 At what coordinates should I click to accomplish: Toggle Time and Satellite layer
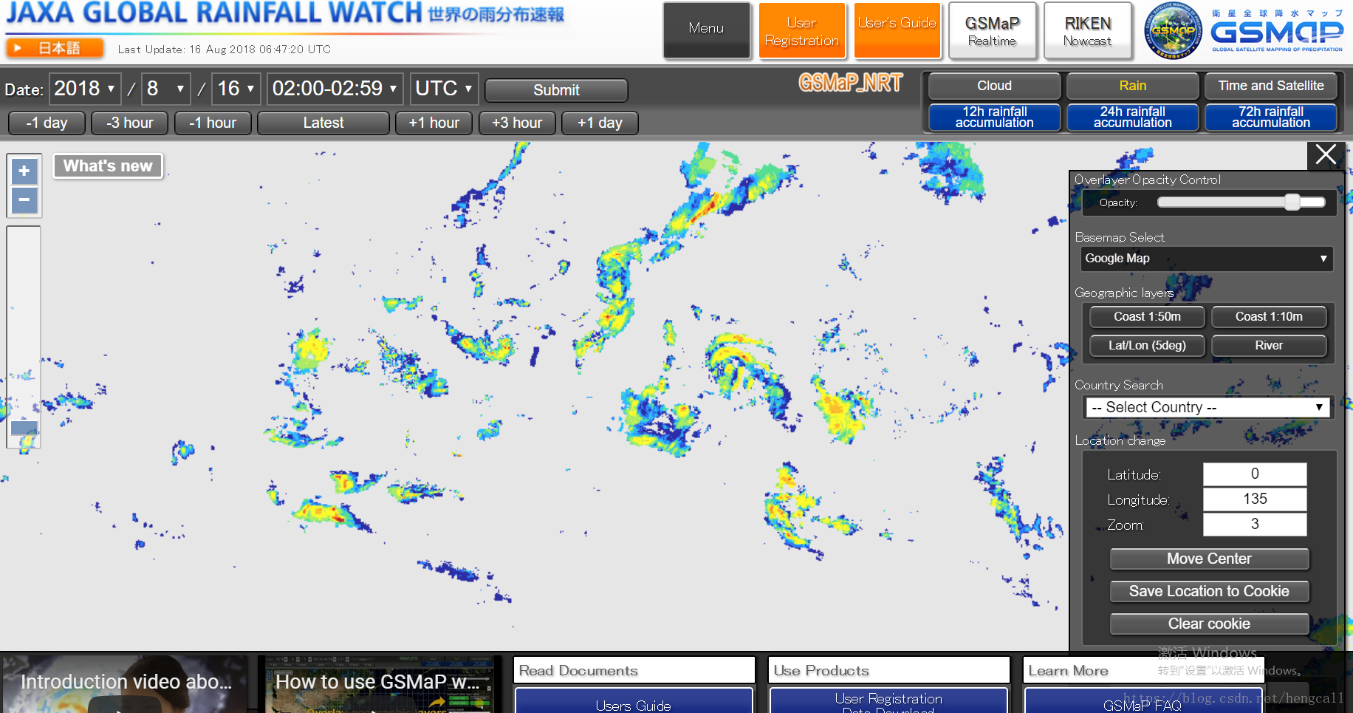click(1270, 86)
